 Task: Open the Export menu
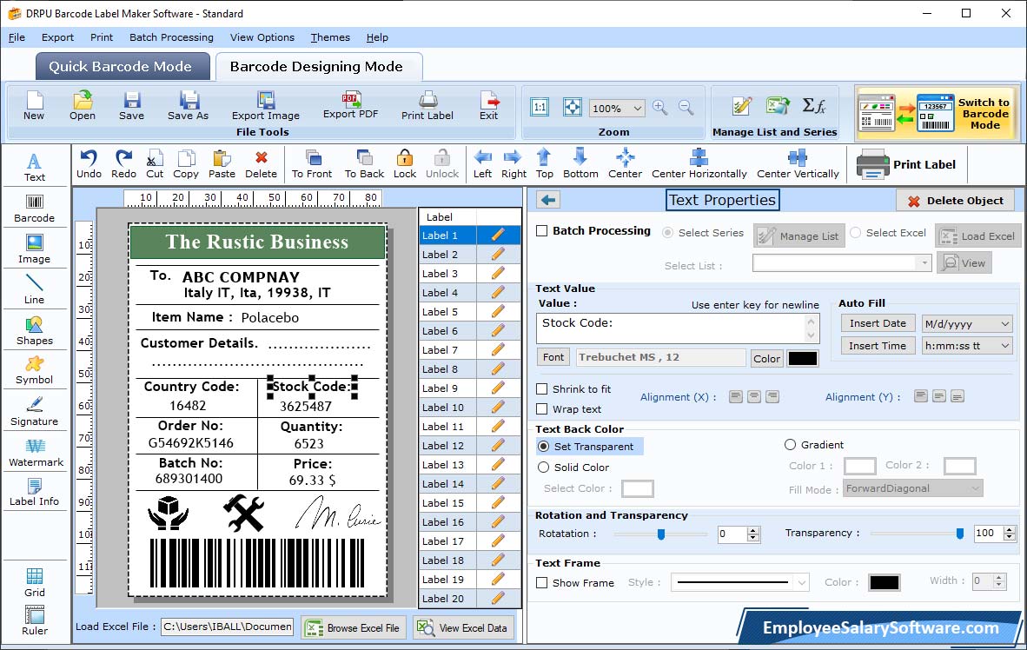click(57, 37)
